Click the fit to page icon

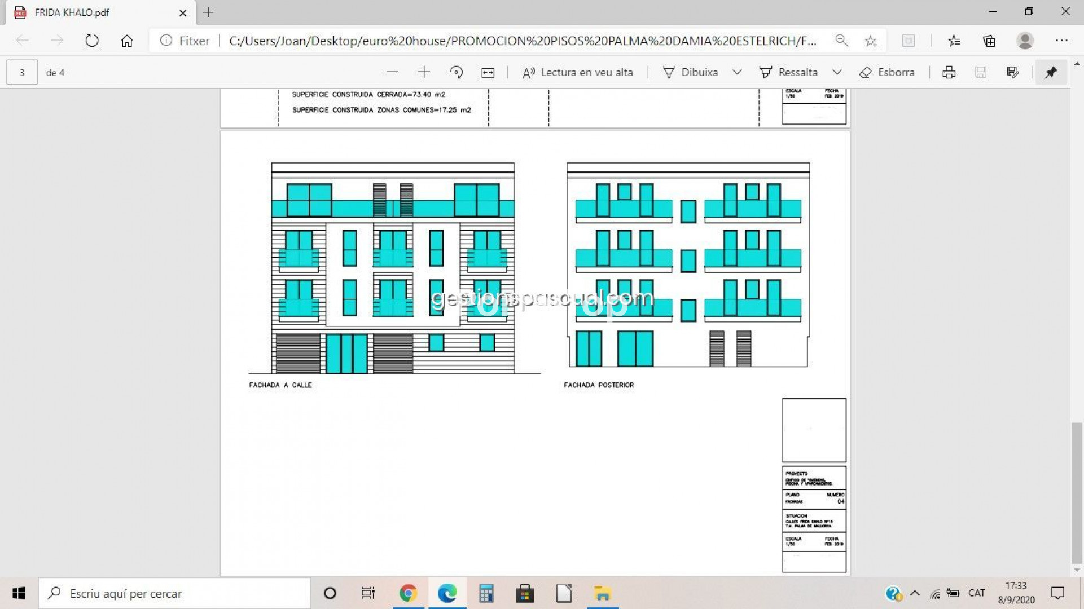488,72
